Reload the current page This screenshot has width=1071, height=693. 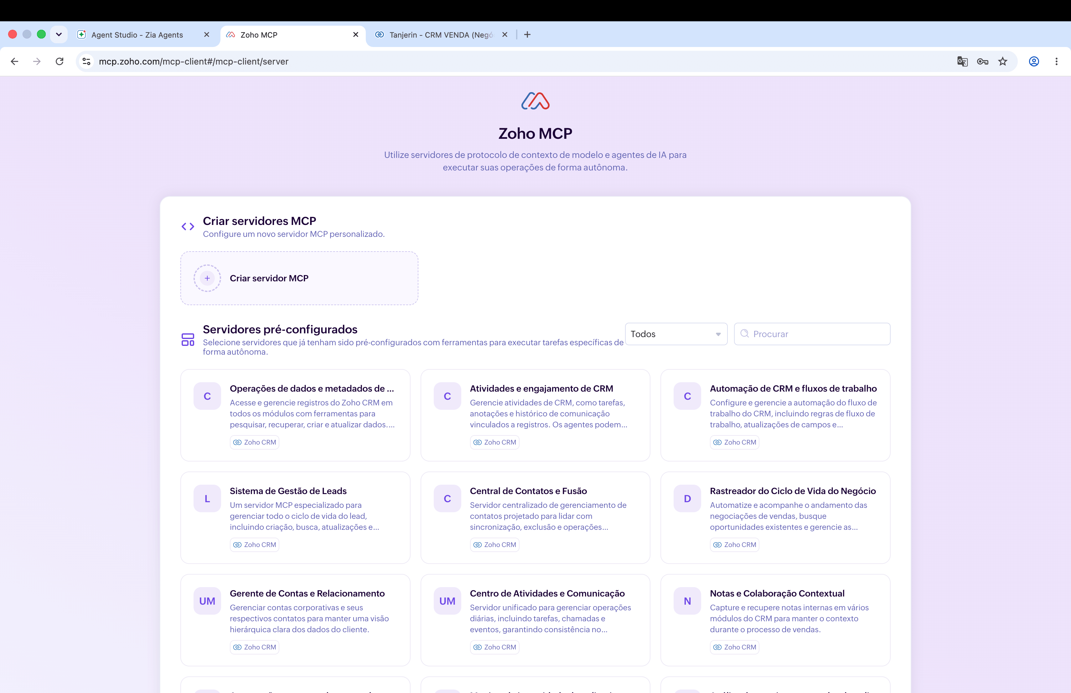coord(59,62)
